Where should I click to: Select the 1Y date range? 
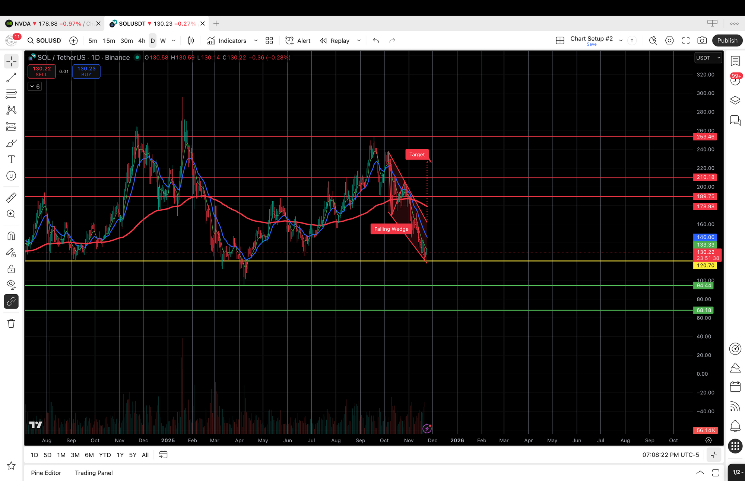(120, 455)
